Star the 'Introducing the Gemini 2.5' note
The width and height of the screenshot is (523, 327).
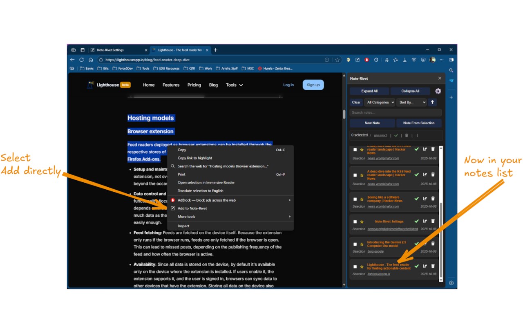tap(362, 244)
